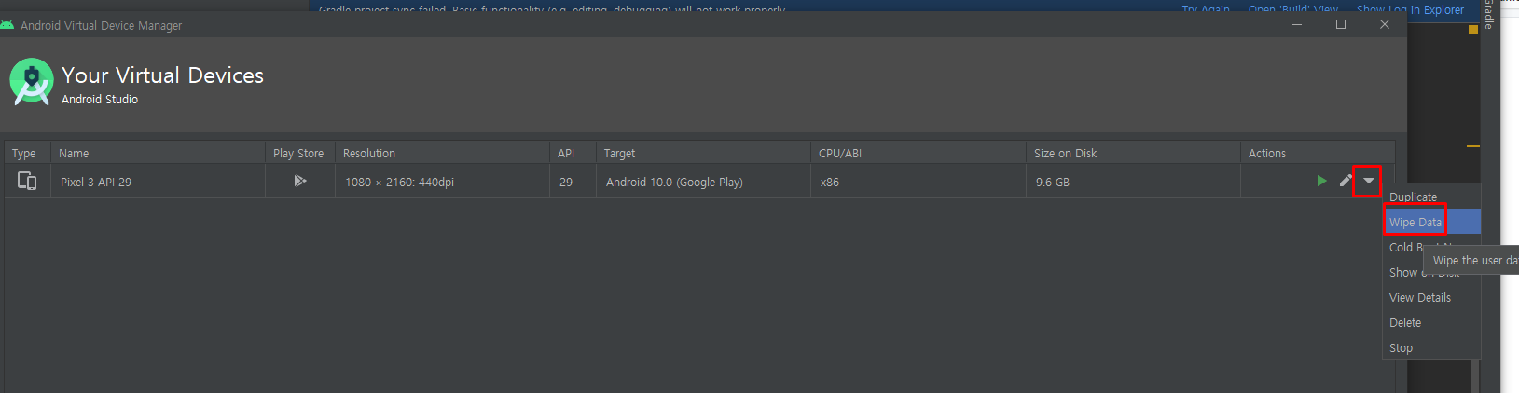Click the 9.6 GB size cell
Screen dimensions: 1519x393
click(1133, 182)
